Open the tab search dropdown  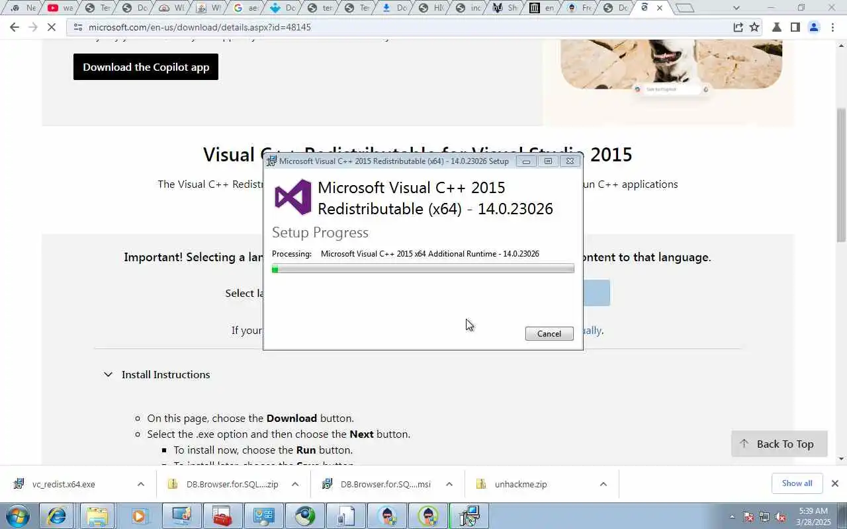pos(736,8)
